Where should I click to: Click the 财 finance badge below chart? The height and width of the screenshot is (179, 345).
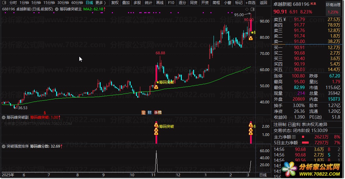[x=149, y=112]
